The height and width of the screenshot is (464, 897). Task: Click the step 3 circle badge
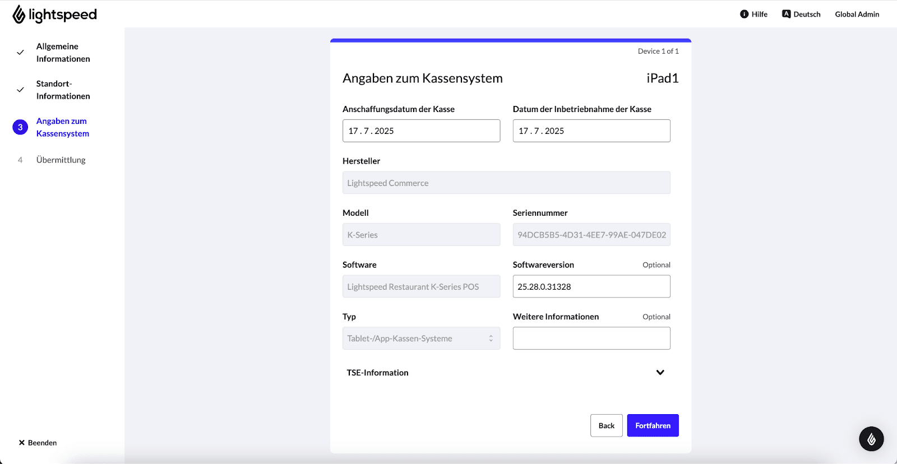pyautogui.click(x=20, y=127)
